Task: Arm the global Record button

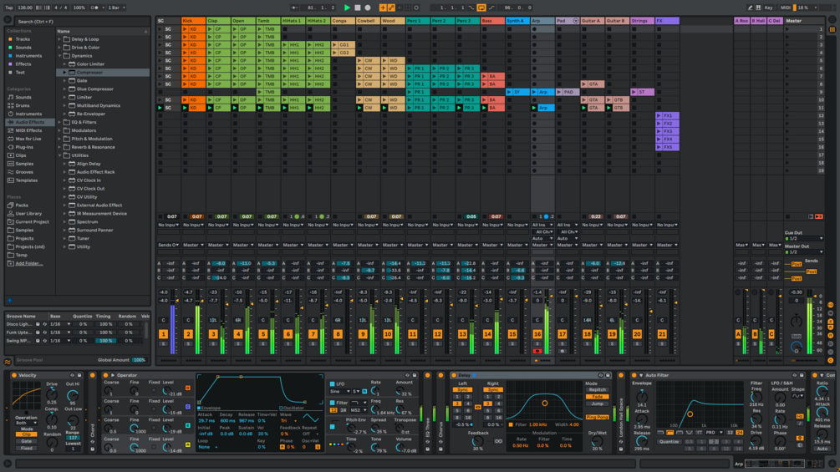Action: point(368,8)
